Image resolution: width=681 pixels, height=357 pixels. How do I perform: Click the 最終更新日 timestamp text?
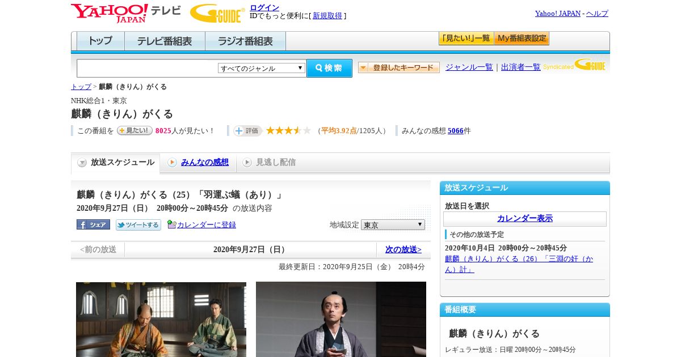tap(351, 267)
